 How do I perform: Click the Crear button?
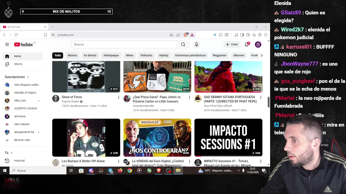[x=232, y=44]
